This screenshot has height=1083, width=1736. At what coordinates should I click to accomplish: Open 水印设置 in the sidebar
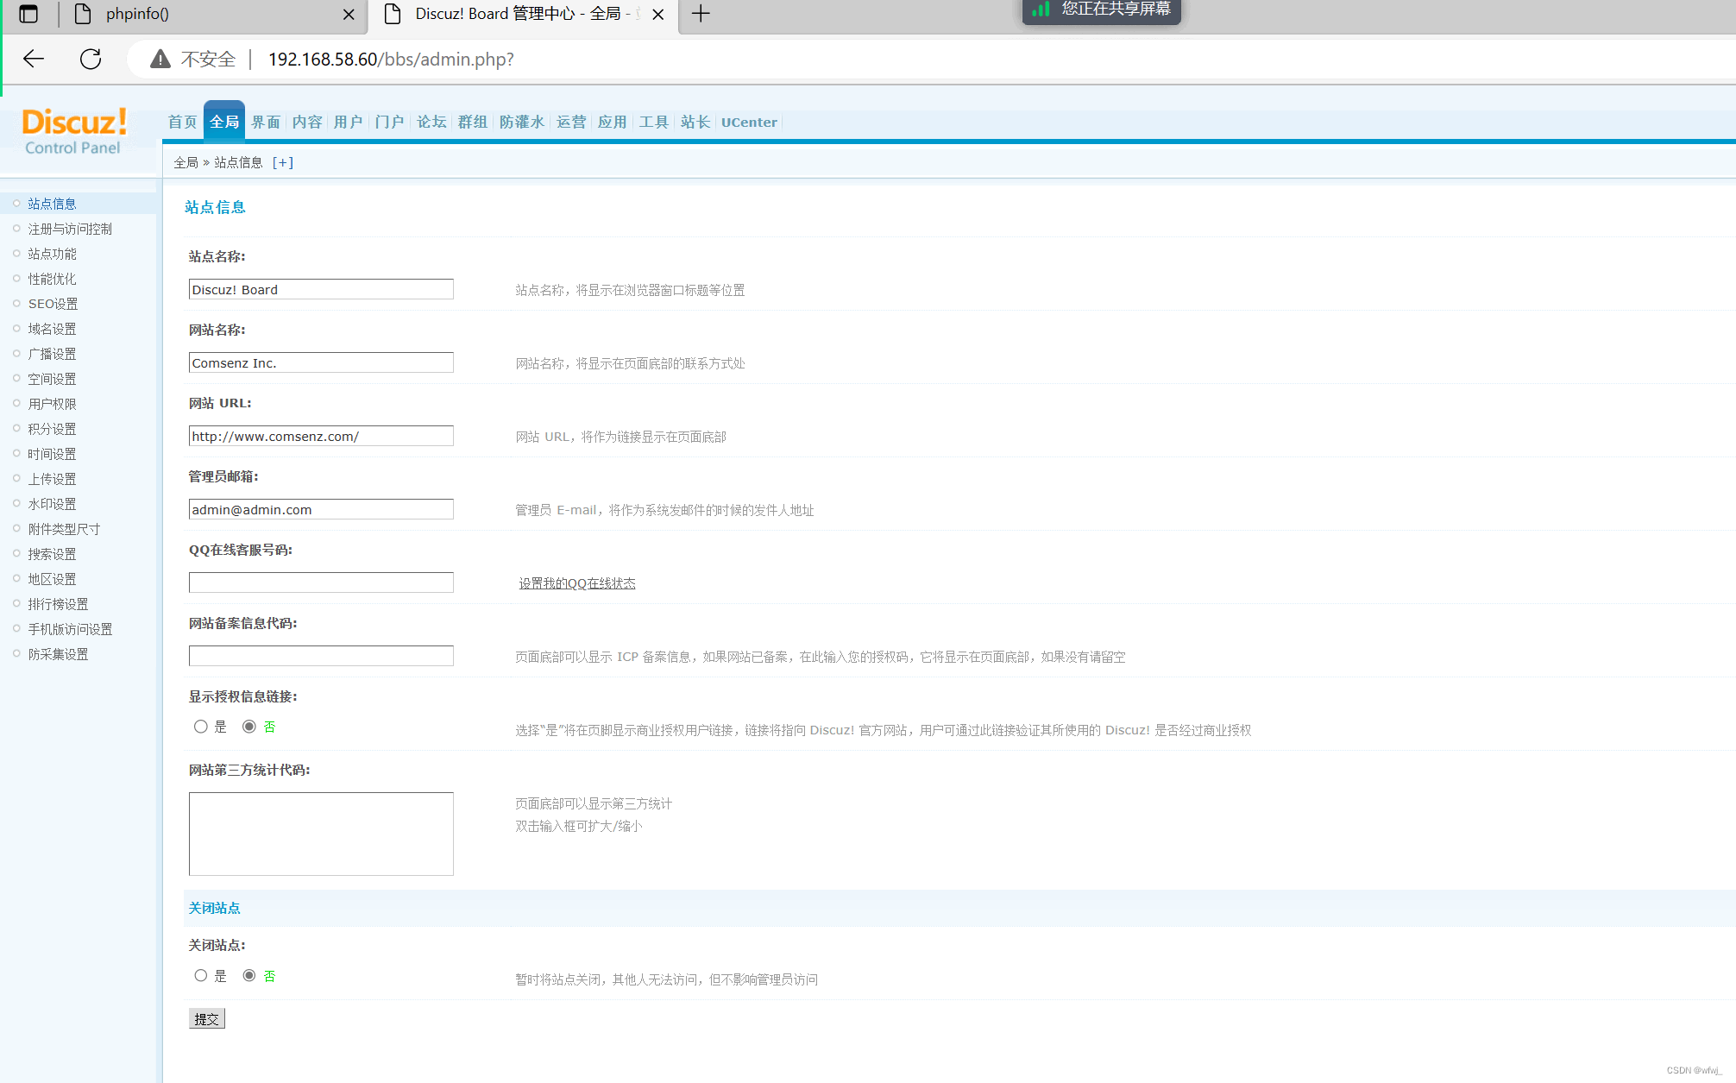tap(52, 504)
